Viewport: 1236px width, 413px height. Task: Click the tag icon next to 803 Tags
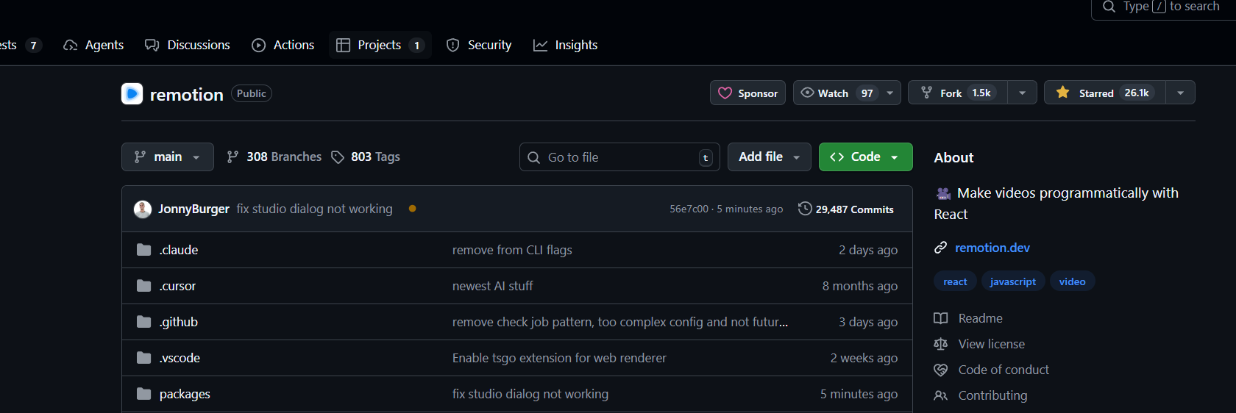point(338,157)
